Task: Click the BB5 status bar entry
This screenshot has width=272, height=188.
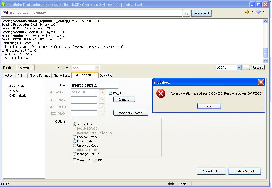Action: [x=183, y=184]
